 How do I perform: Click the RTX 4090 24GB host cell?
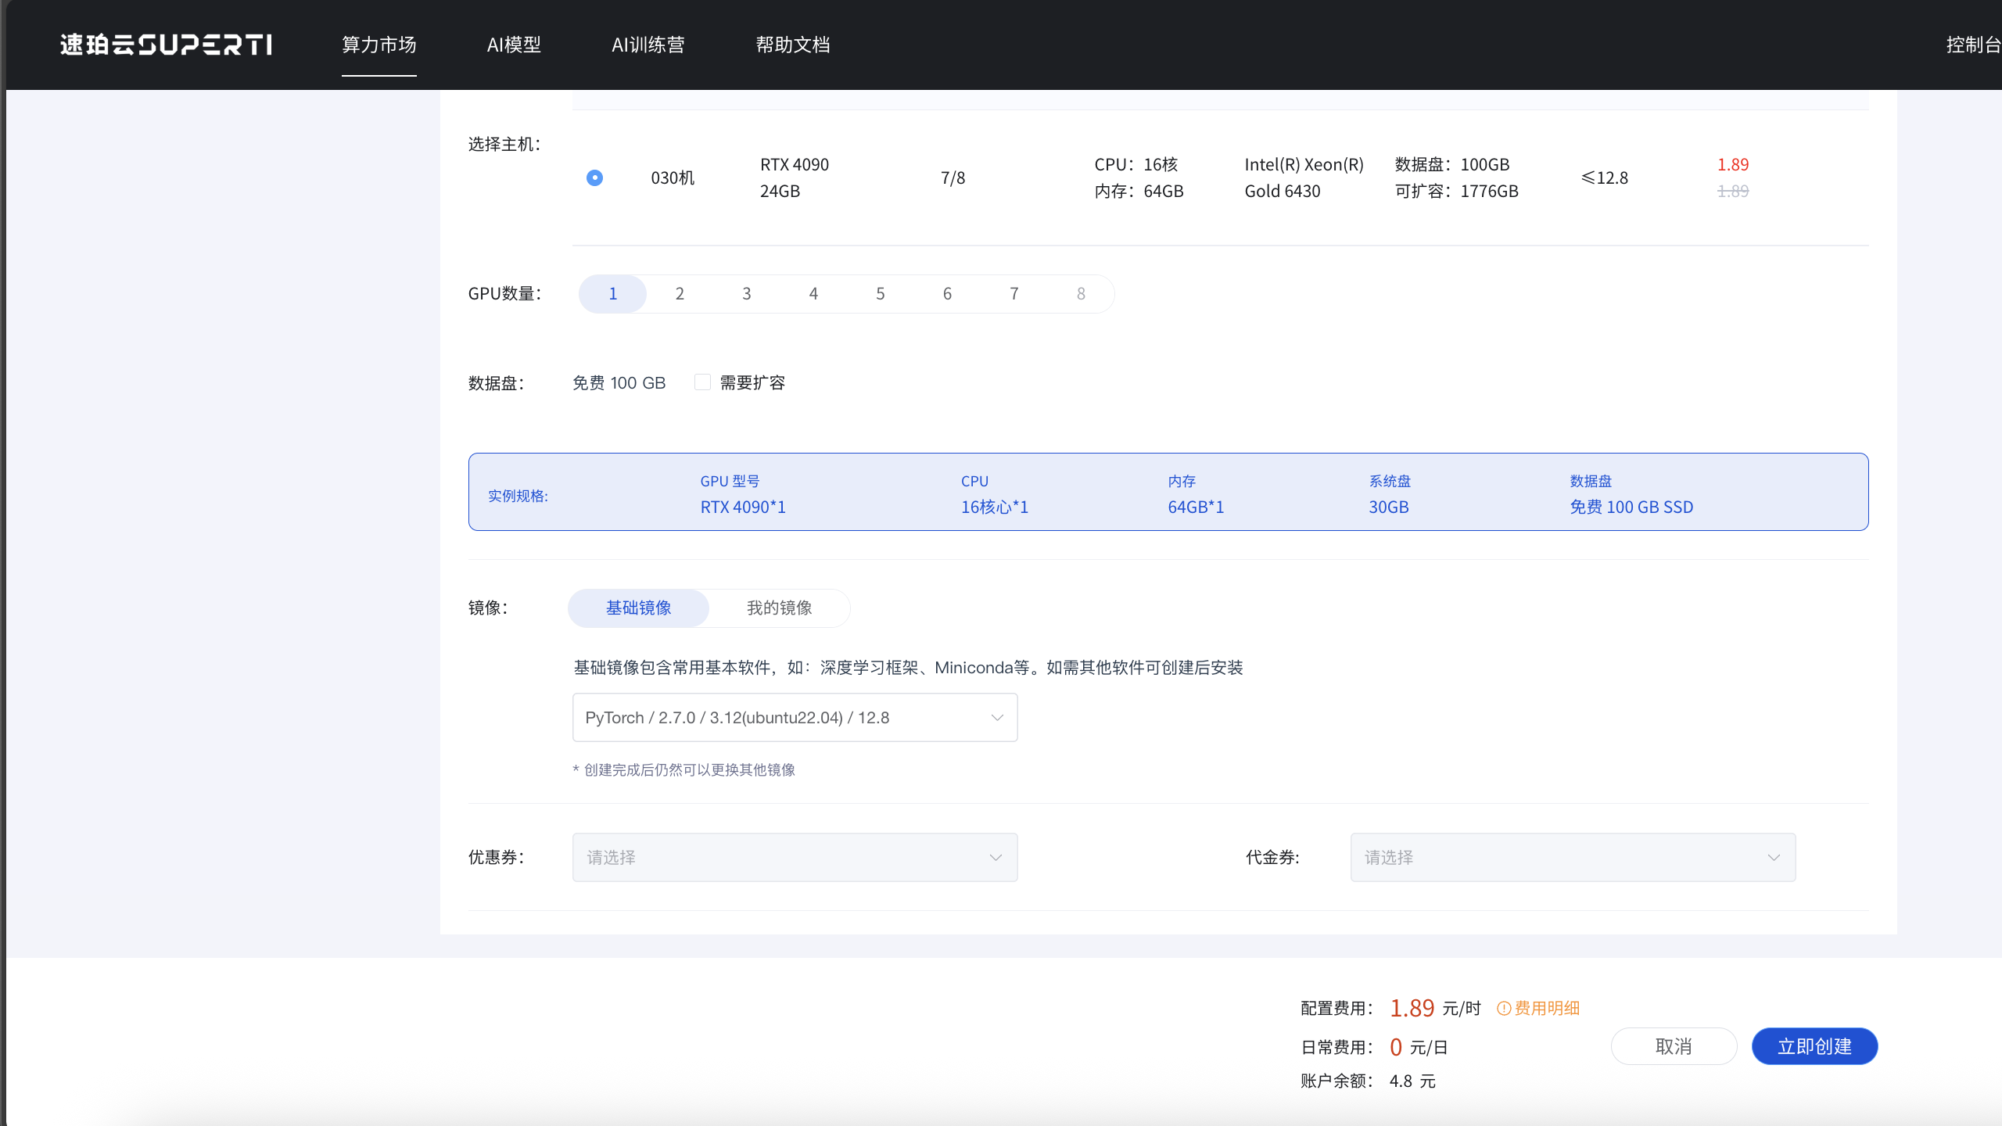pos(795,178)
